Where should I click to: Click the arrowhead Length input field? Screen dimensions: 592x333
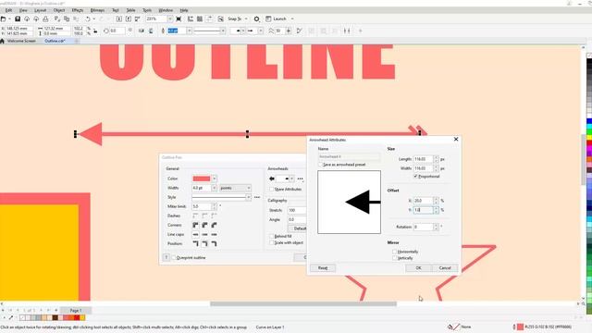[x=423, y=159]
